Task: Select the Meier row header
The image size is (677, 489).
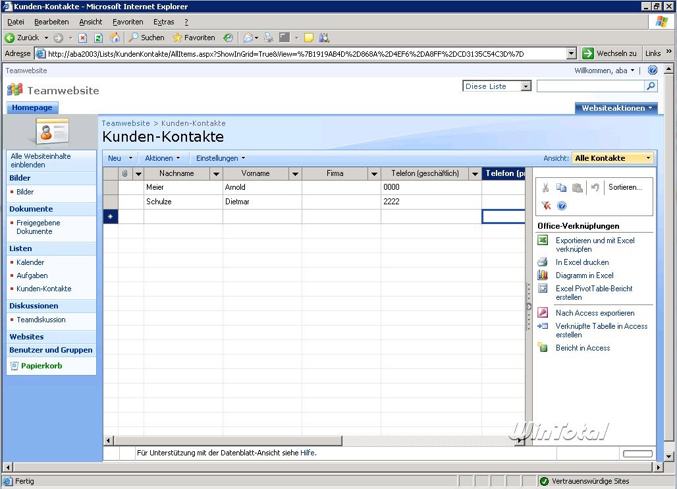Action: pos(111,187)
